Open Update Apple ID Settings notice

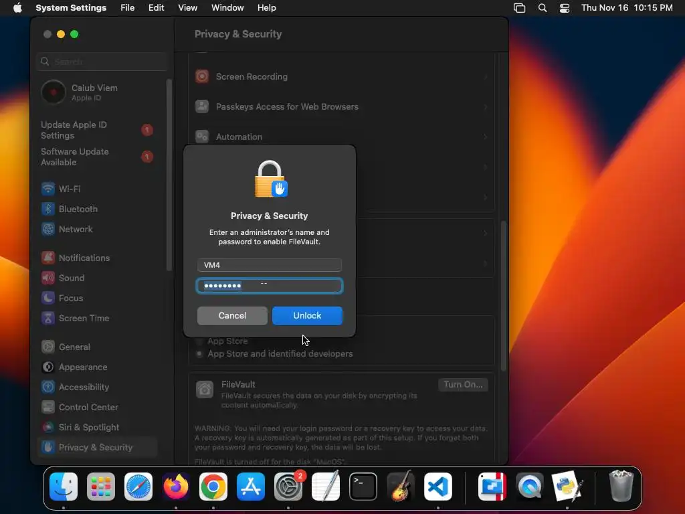[97, 130]
